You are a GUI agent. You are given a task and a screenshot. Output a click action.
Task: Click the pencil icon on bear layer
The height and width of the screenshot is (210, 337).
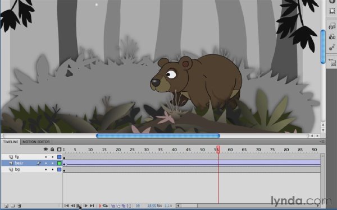(38, 164)
